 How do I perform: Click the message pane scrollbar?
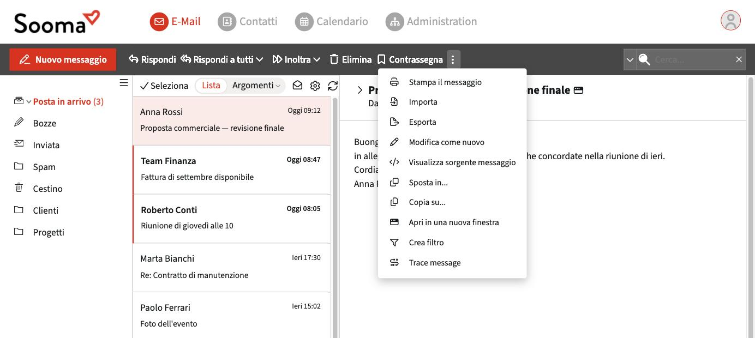pyautogui.click(x=751, y=207)
